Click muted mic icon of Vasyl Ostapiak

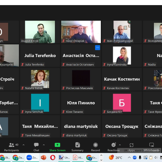pos(63,41)
